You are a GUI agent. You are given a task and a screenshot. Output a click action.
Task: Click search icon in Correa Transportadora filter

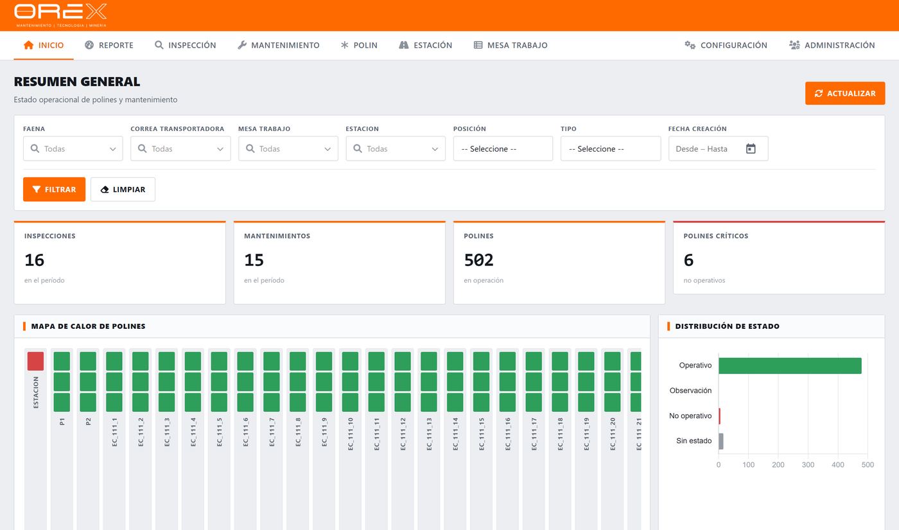pos(143,148)
